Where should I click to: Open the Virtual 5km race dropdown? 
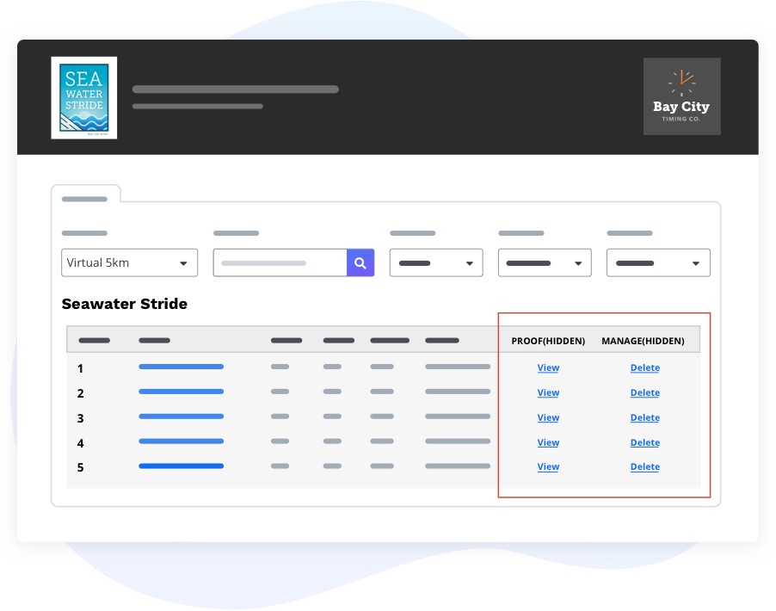(x=129, y=262)
